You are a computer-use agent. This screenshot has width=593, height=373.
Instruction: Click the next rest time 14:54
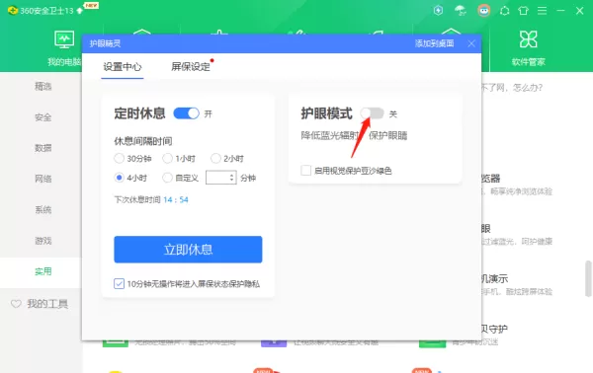176,199
